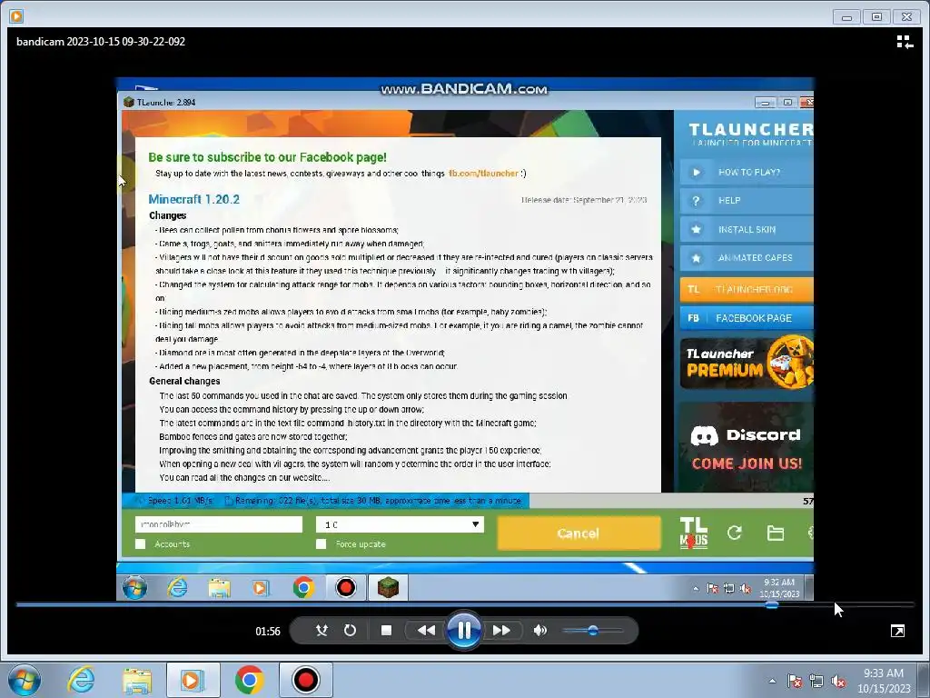Open Windows Explorer from the main taskbar
Image resolution: width=930 pixels, height=698 pixels.
coord(137,680)
